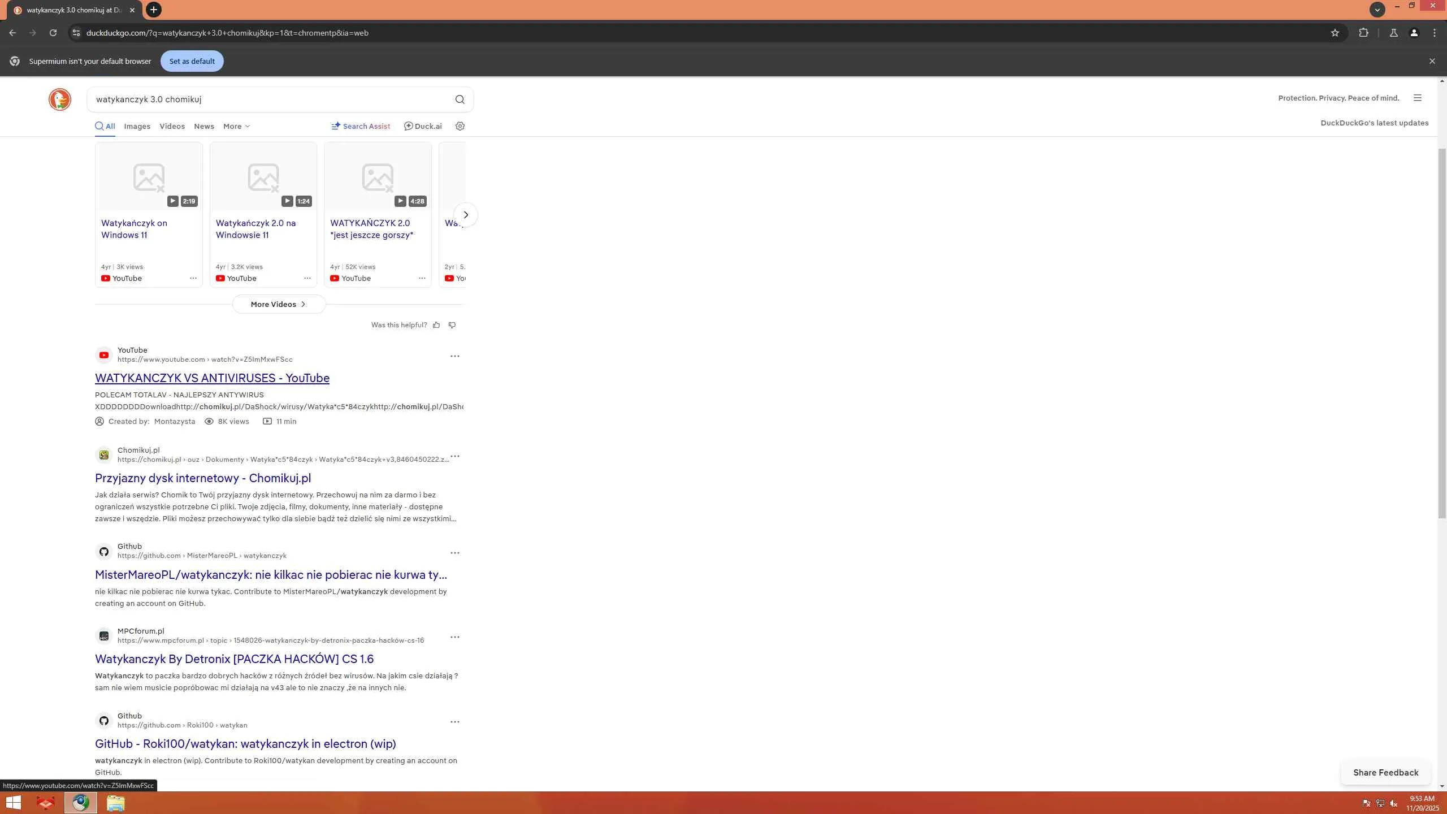Open options menu for Chomikuj.pl result
Image resolution: width=1447 pixels, height=814 pixels.
pos(455,456)
